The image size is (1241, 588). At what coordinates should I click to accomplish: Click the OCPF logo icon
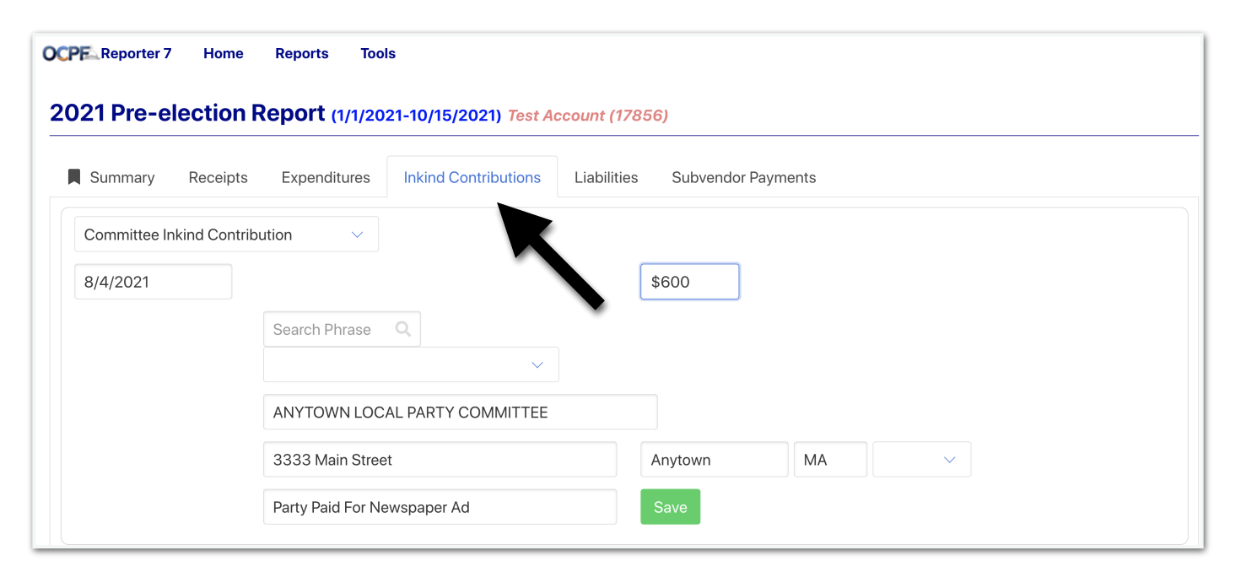70,53
